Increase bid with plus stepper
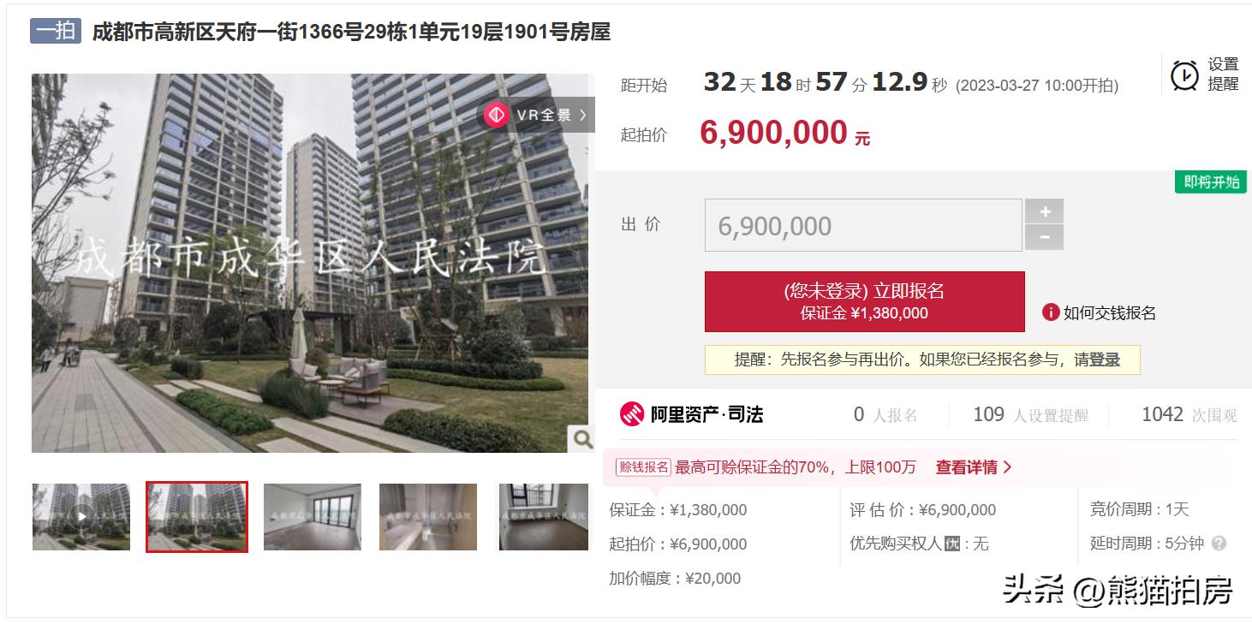The width and height of the screenshot is (1252, 624). [1044, 211]
